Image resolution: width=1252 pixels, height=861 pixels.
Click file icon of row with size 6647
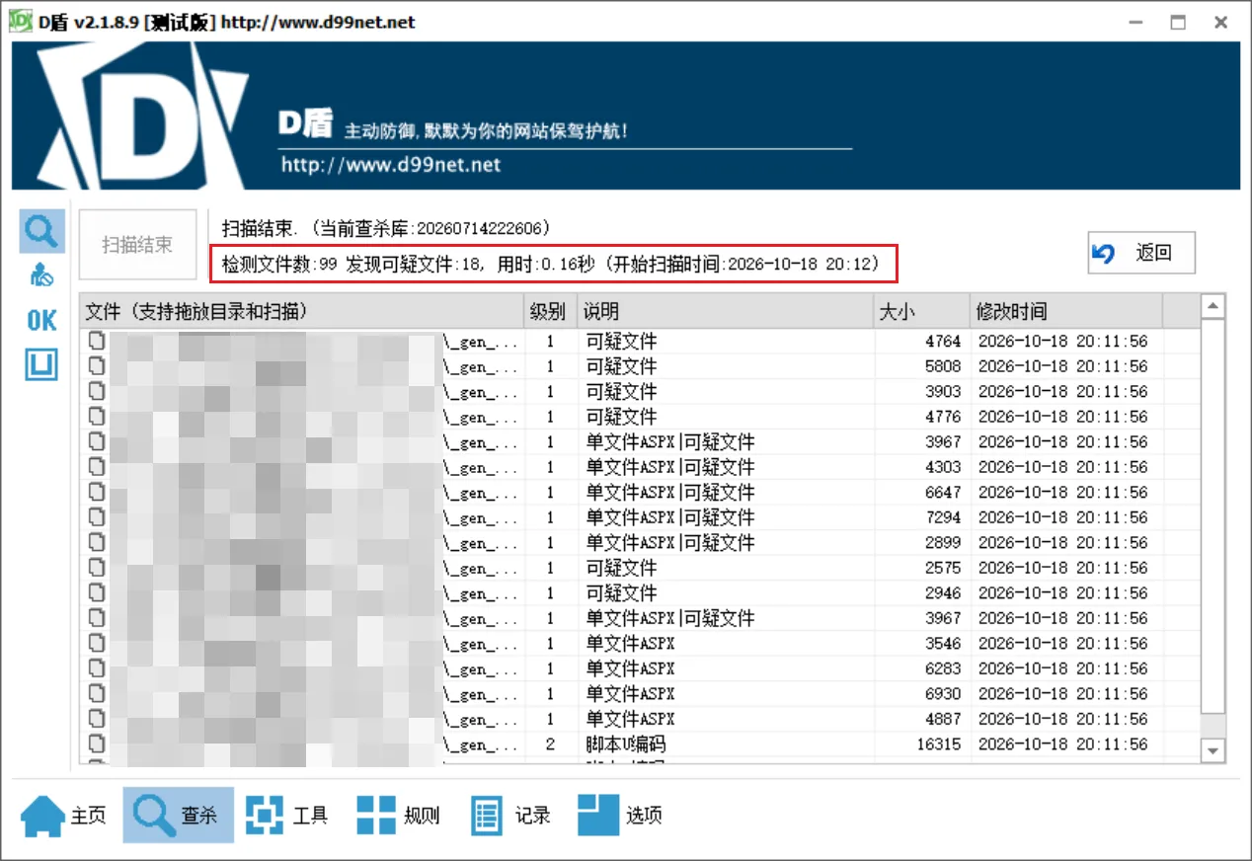[x=96, y=493]
